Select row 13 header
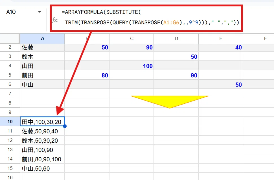This screenshot has height=180, width=274. click(x=10, y=149)
